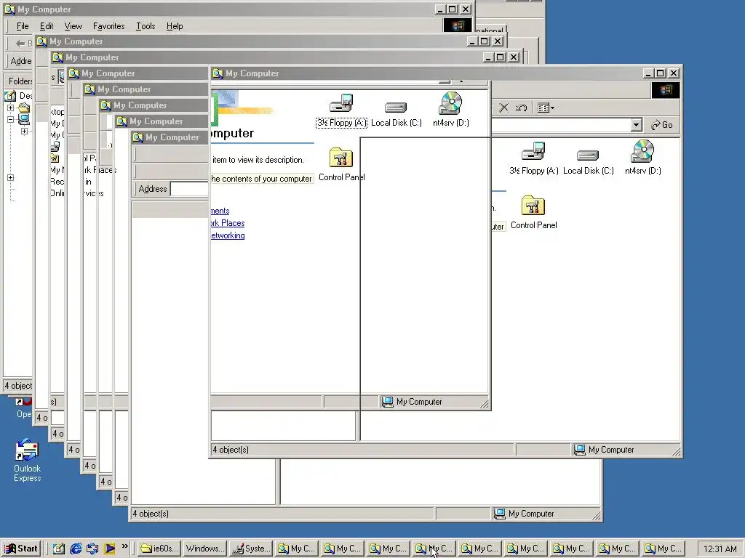Click the Address input field in the smallest stacked window
745x558 pixels.
[190, 189]
